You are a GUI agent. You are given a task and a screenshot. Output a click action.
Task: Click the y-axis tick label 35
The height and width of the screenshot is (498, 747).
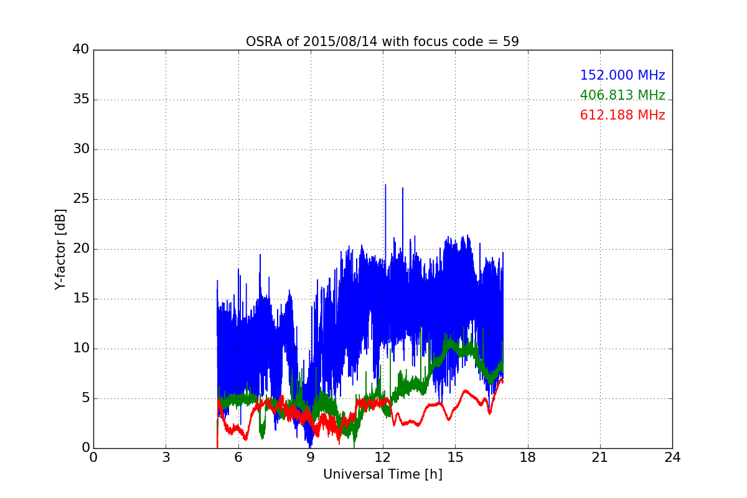point(81,100)
